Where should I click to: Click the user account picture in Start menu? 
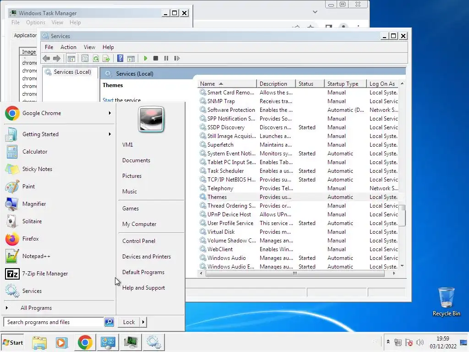[x=151, y=119]
